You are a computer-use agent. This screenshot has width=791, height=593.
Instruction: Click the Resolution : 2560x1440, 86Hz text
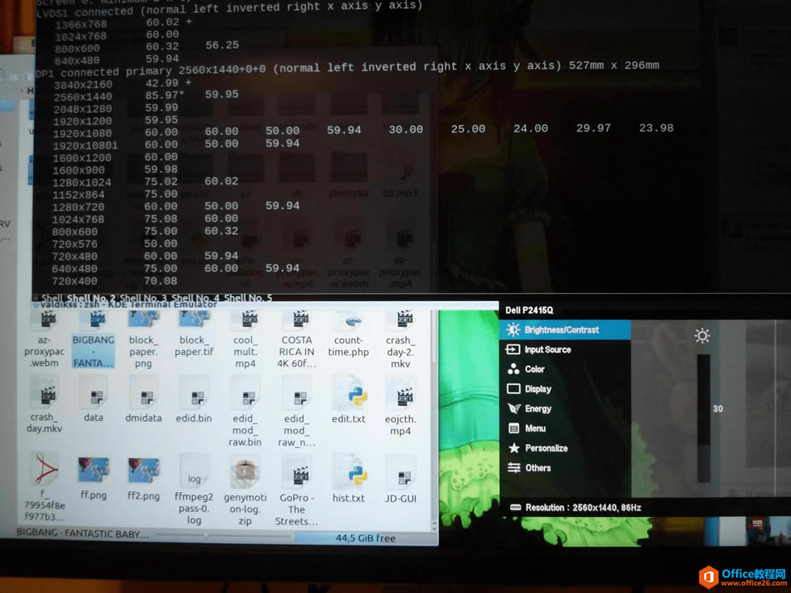coord(583,507)
